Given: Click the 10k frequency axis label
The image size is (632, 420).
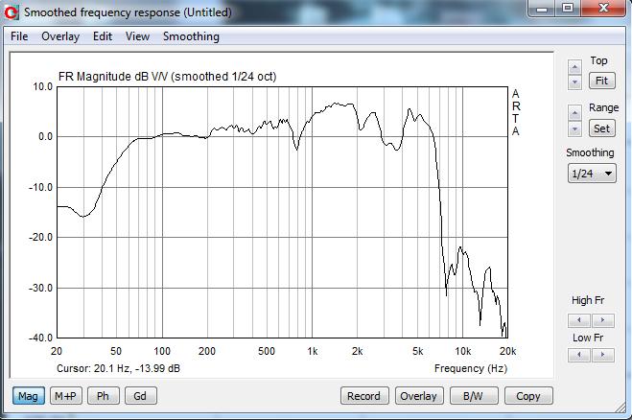Looking at the screenshot, I should 462,352.
